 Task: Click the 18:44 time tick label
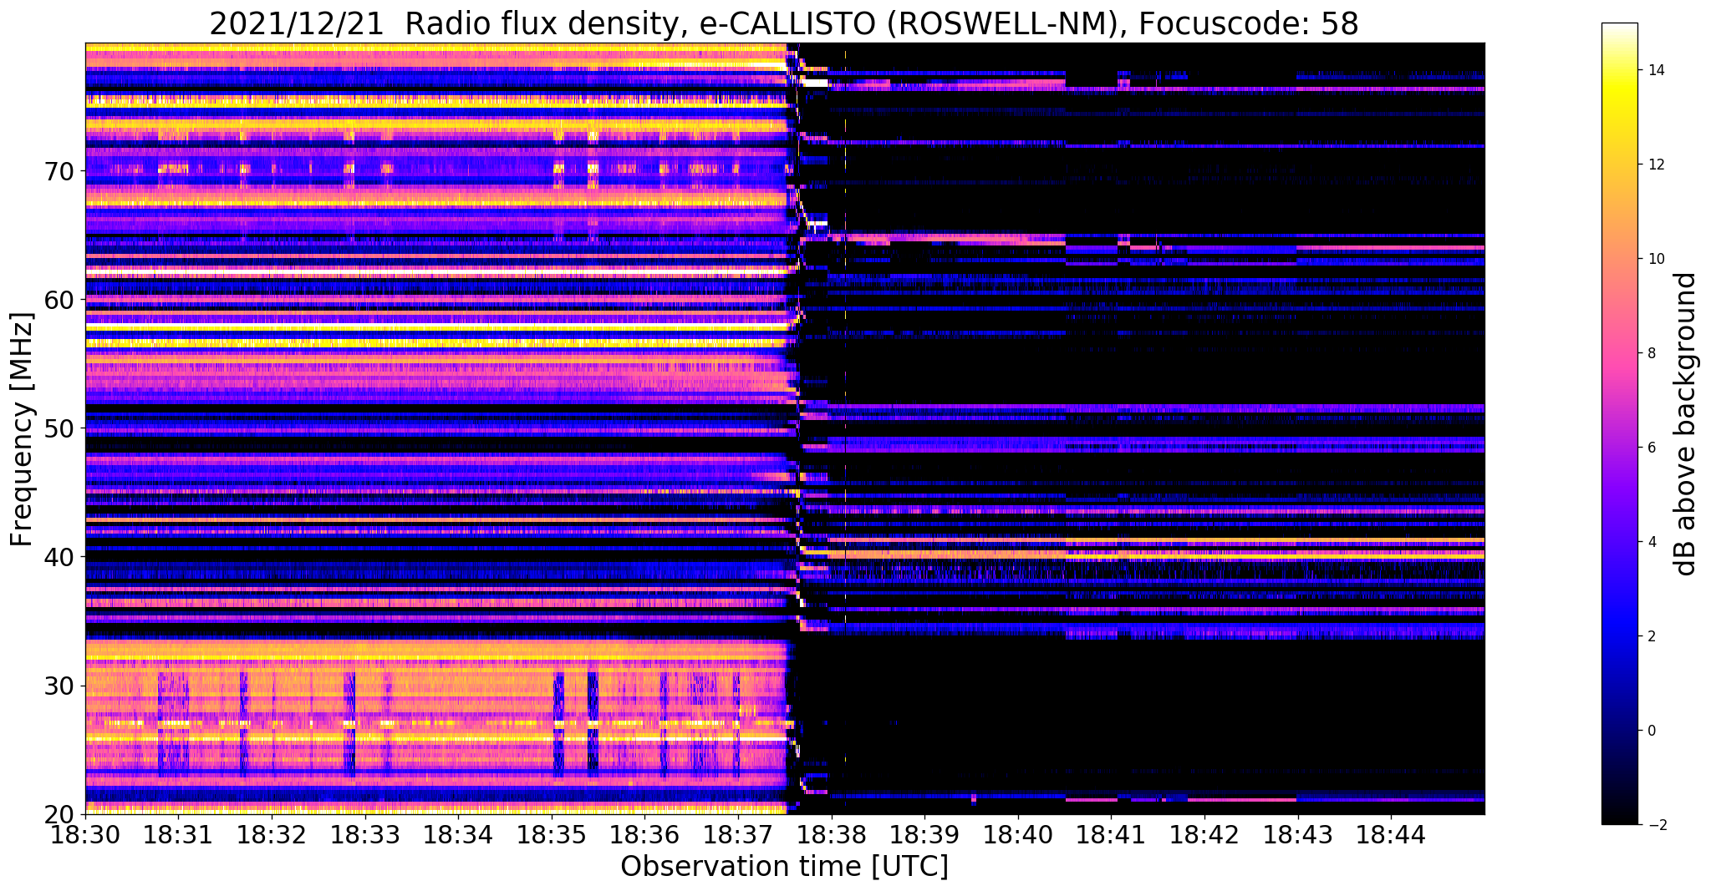[1391, 835]
